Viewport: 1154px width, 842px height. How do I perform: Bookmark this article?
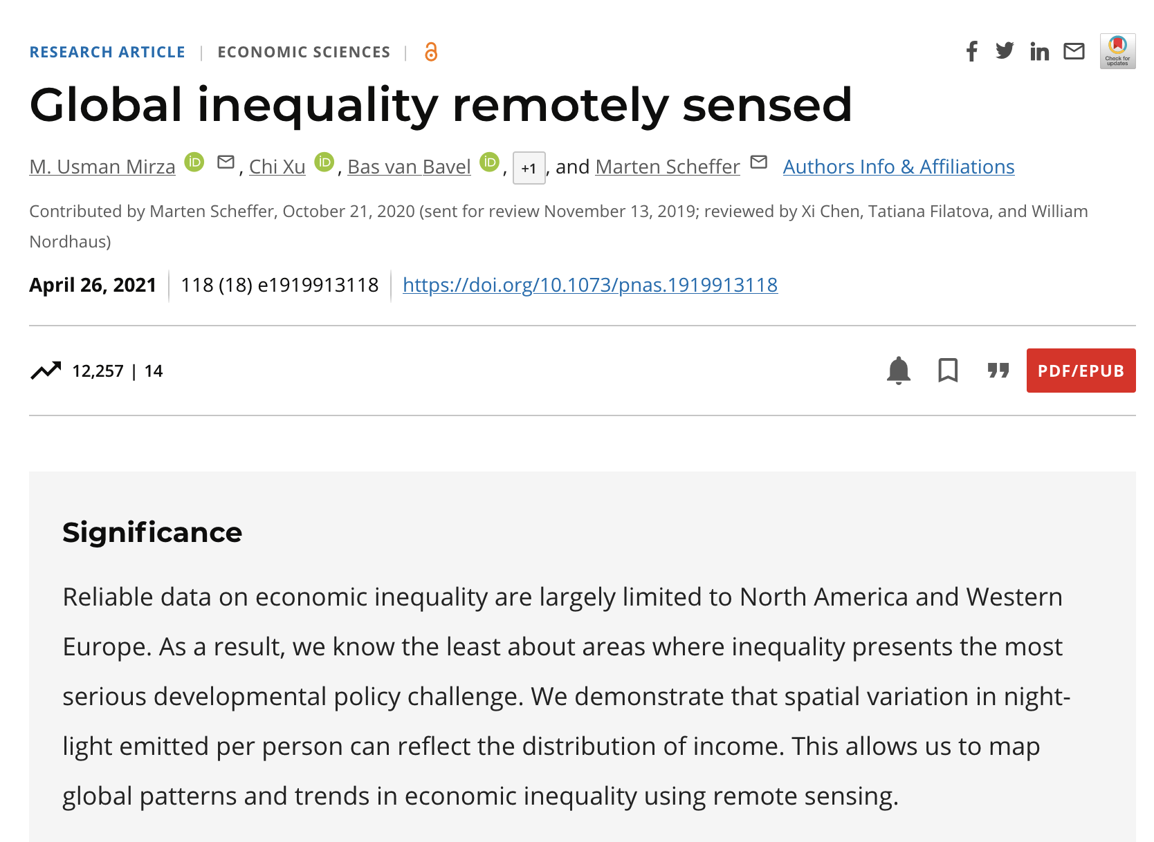(x=948, y=371)
